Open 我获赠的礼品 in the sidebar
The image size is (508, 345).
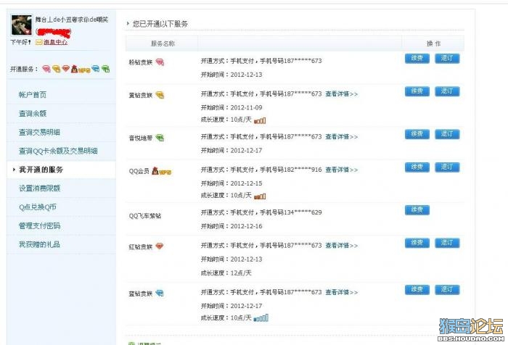click(x=39, y=245)
